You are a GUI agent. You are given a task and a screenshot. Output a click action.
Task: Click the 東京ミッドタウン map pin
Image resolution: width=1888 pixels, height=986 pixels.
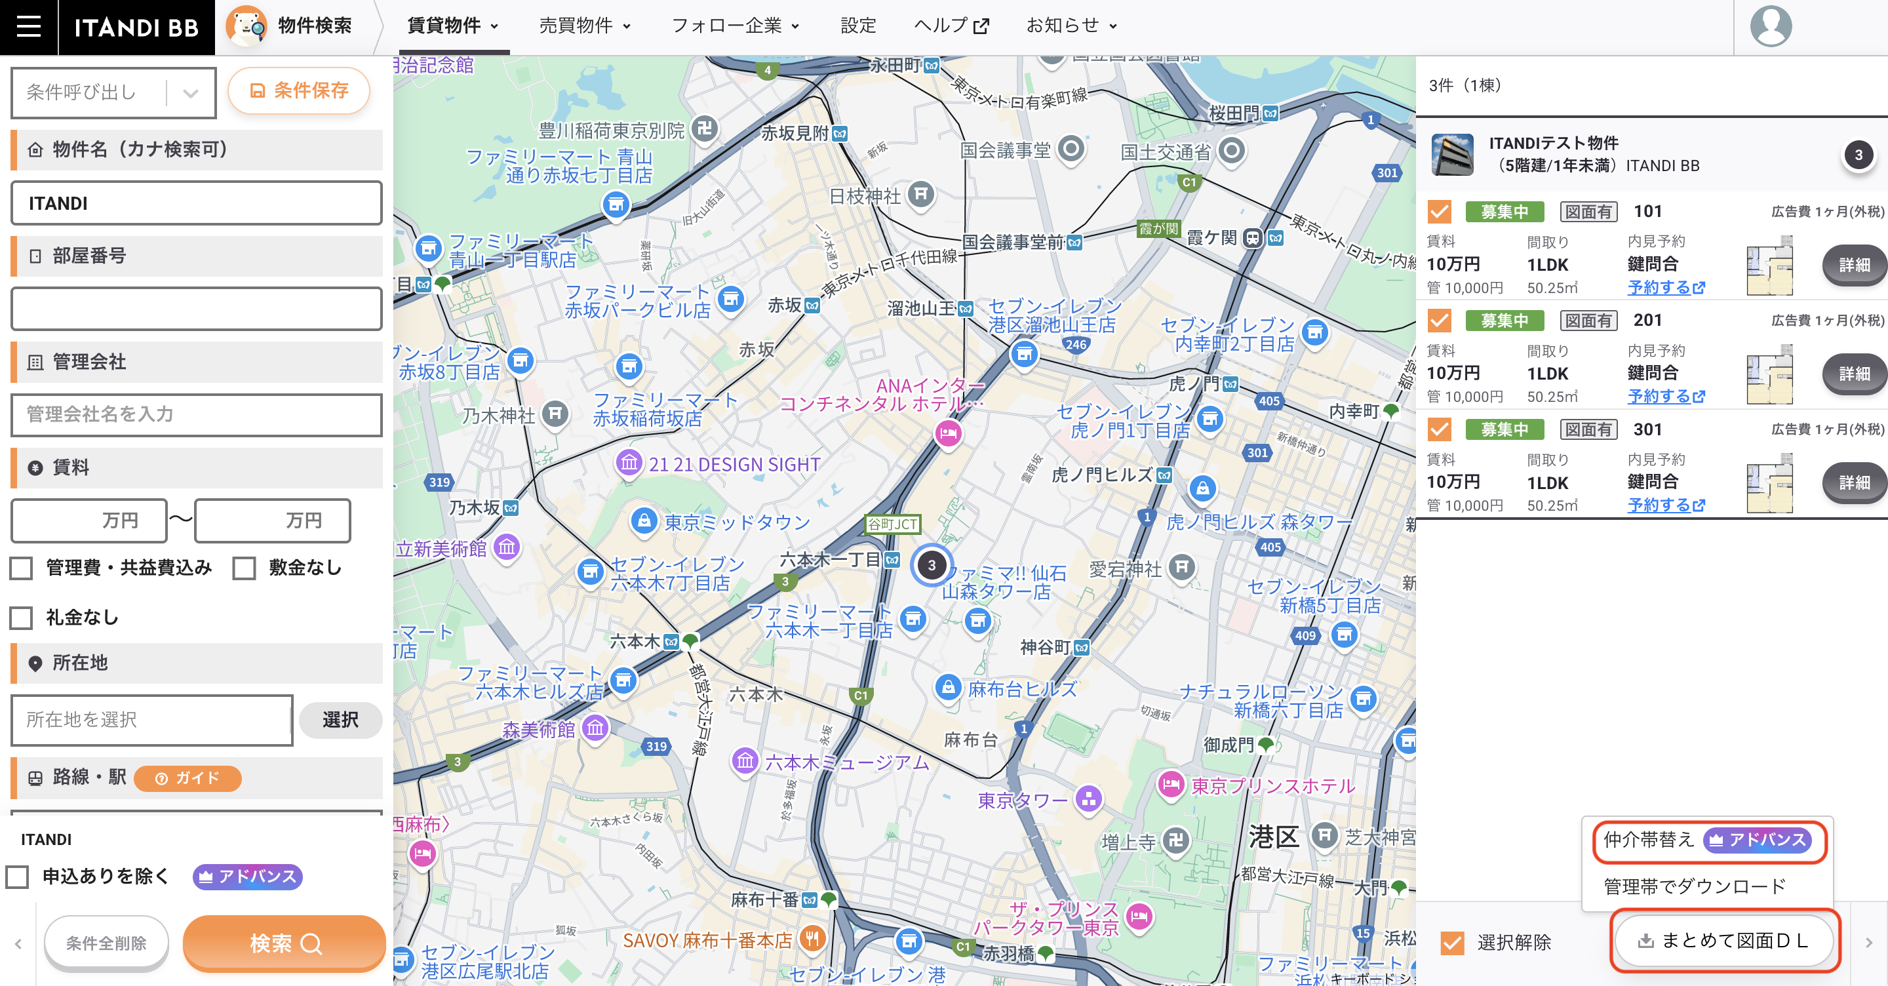[x=644, y=521]
